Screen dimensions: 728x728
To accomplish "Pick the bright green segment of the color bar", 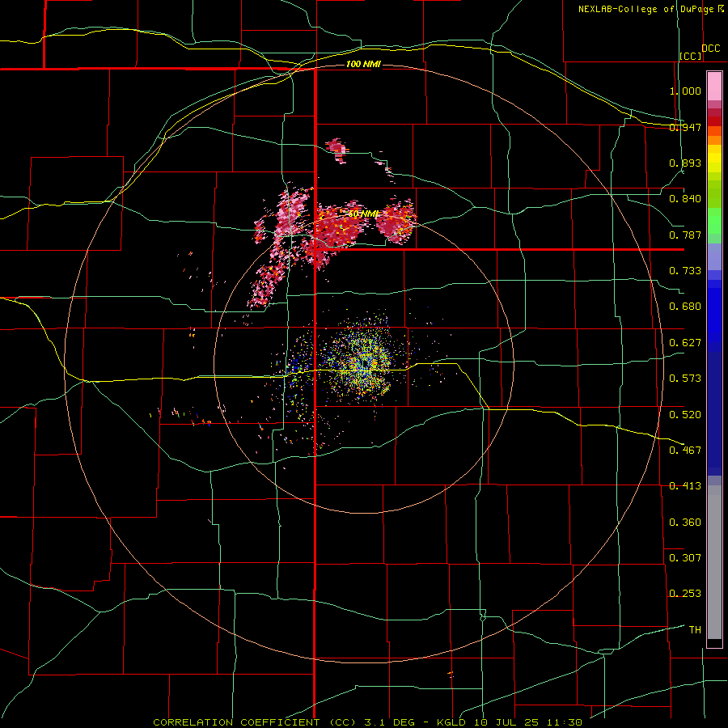I will coord(714,221).
